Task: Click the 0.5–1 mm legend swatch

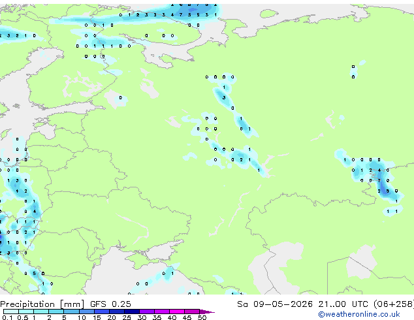Action: coord(26,312)
